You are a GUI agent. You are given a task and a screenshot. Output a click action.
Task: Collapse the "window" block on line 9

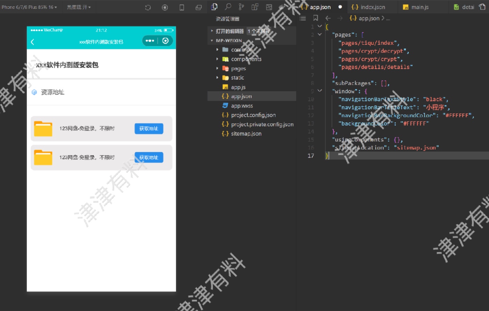(x=320, y=91)
